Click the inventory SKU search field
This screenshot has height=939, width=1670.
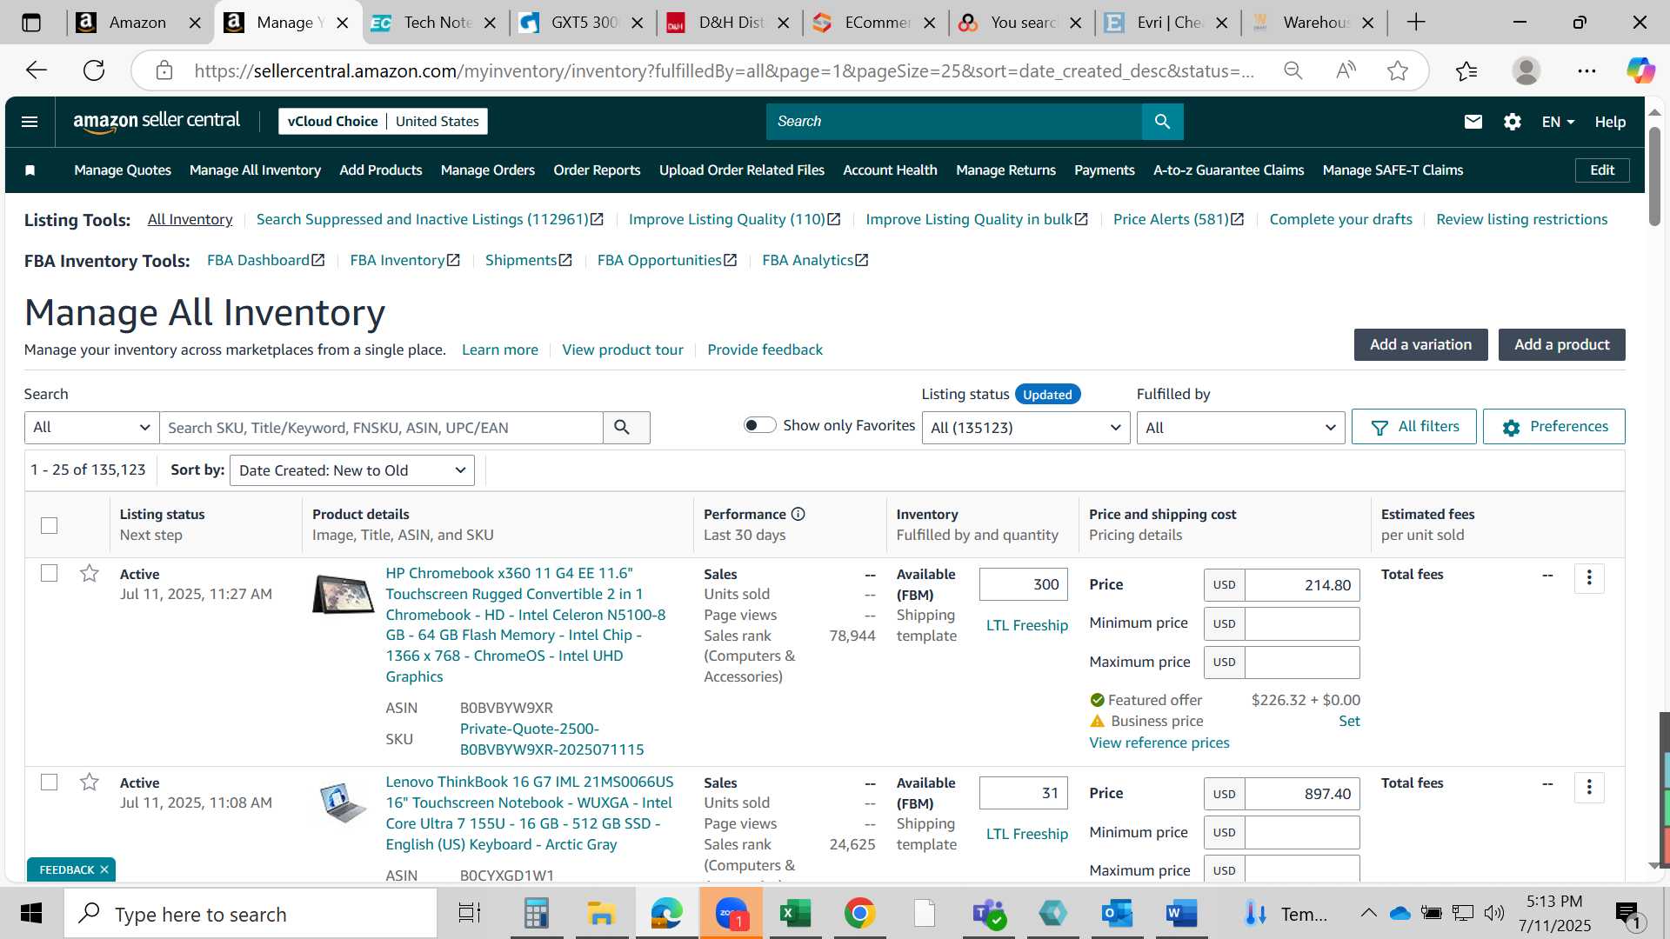point(381,427)
